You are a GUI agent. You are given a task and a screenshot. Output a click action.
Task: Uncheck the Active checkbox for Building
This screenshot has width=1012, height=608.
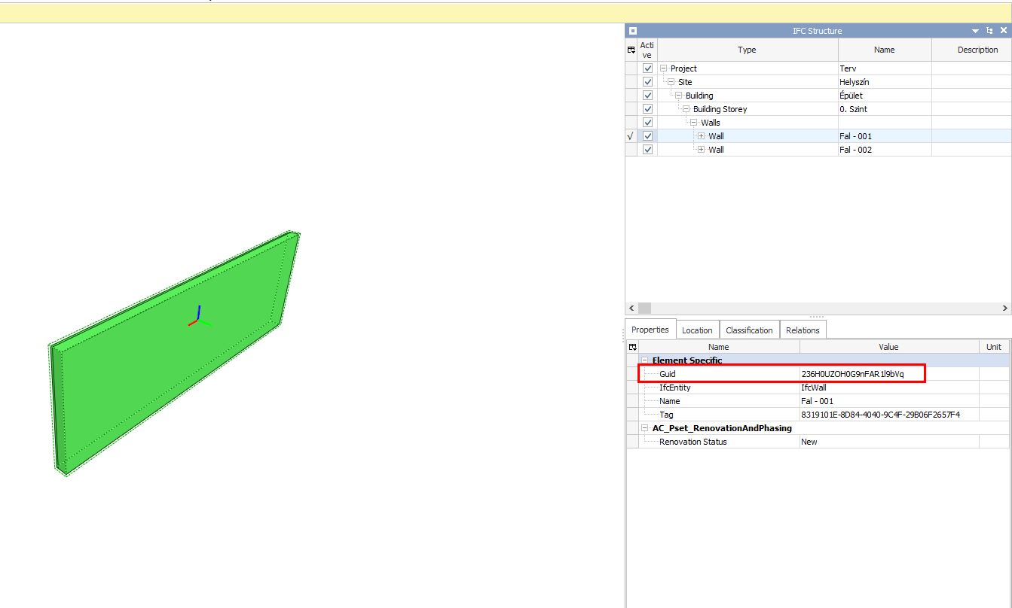(x=647, y=96)
